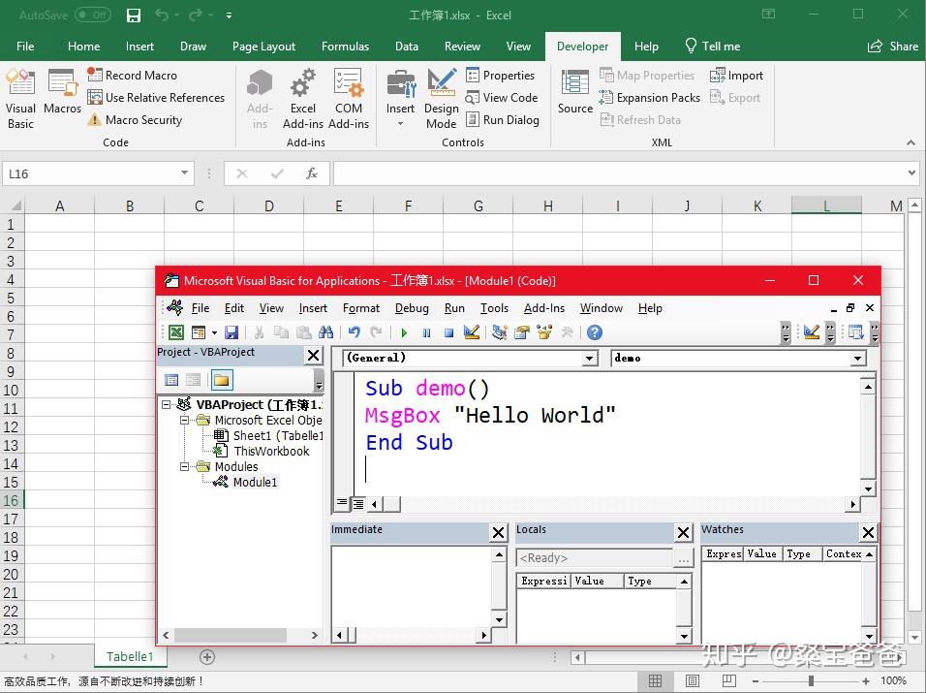This screenshot has height=693, width=926.
Task: Click the Import button in the XML group
Action: [x=737, y=75]
